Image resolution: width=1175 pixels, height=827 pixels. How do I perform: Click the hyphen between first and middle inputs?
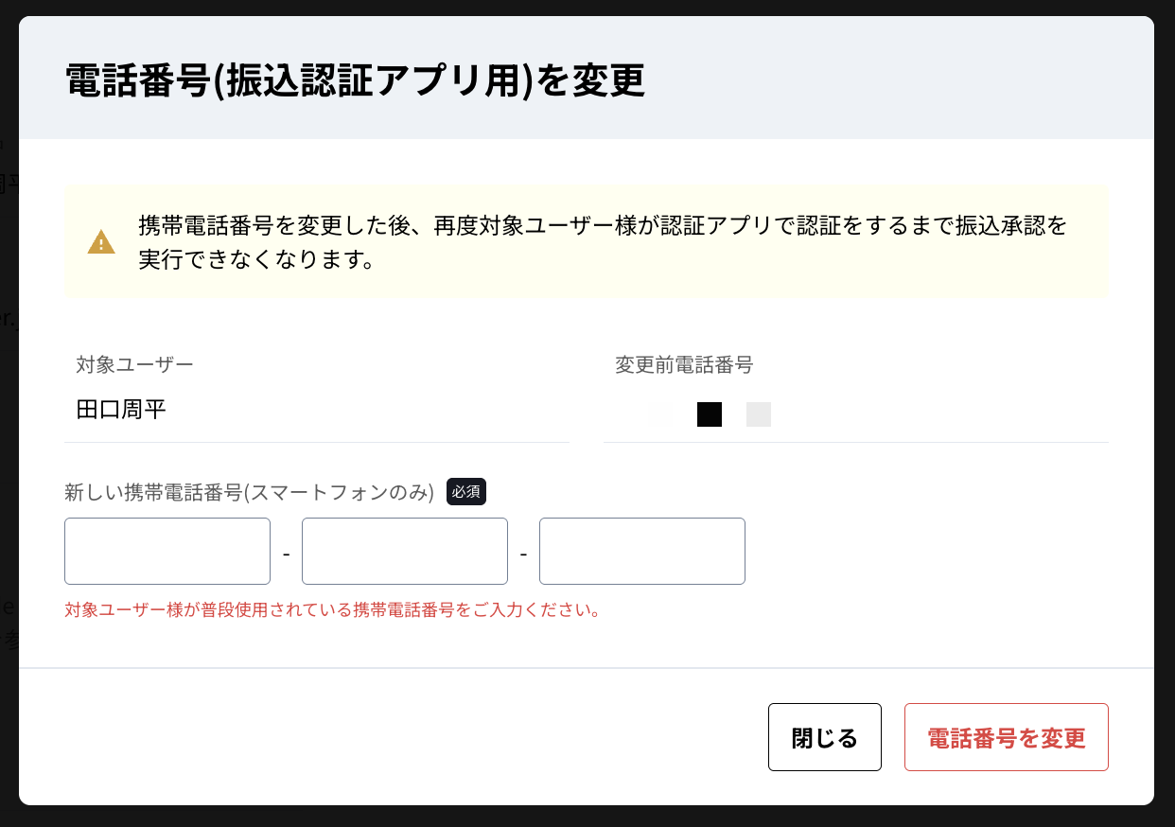click(x=286, y=552)
